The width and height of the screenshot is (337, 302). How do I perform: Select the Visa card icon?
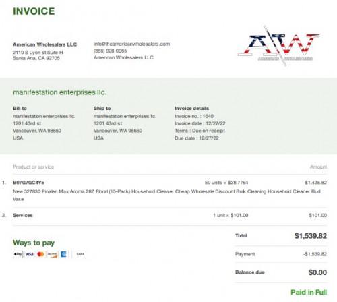click(29, 254)
